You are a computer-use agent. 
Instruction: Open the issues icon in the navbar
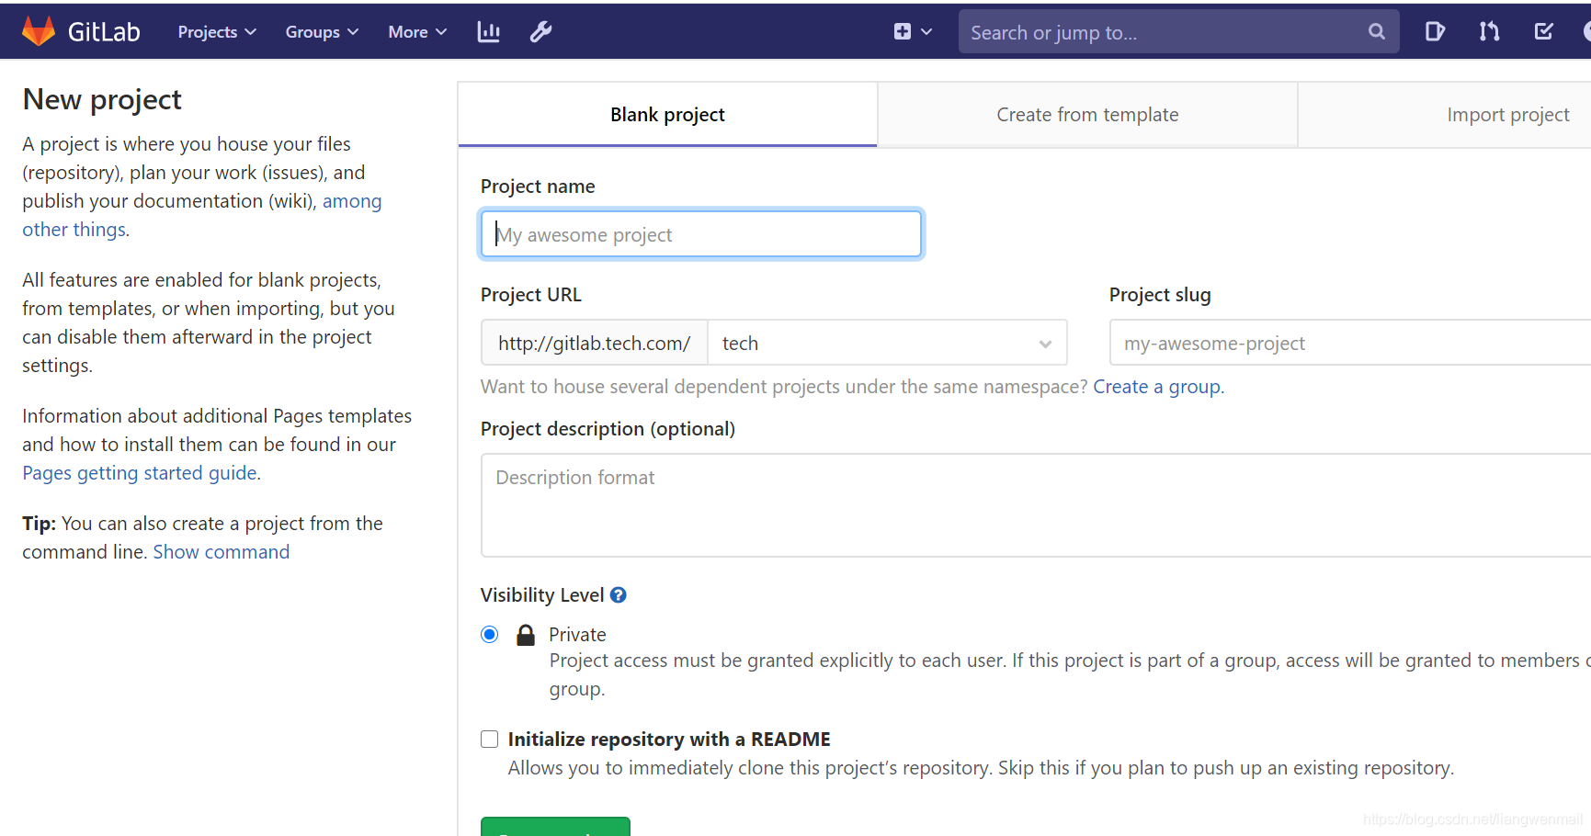coord(1434,31)
